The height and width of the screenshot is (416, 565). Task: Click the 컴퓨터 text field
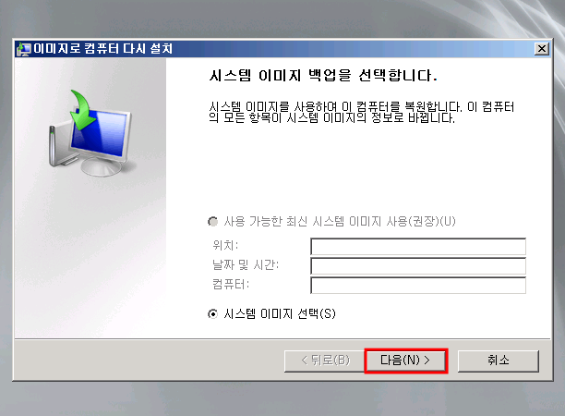point(418,286)
